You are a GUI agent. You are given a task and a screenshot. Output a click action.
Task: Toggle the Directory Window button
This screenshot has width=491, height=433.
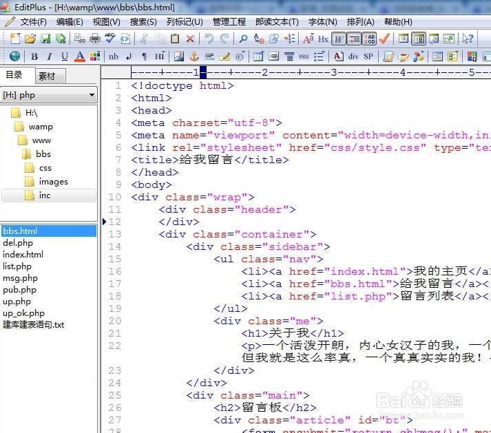tap(419, 39)
